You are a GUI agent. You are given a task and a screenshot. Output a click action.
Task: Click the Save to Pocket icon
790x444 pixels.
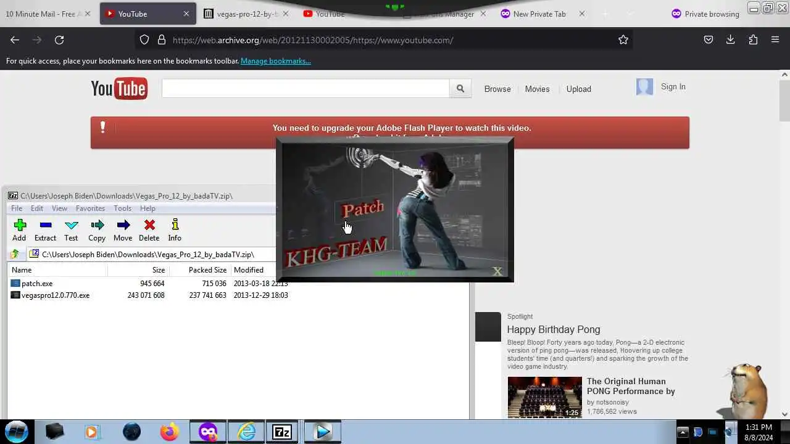709,40
